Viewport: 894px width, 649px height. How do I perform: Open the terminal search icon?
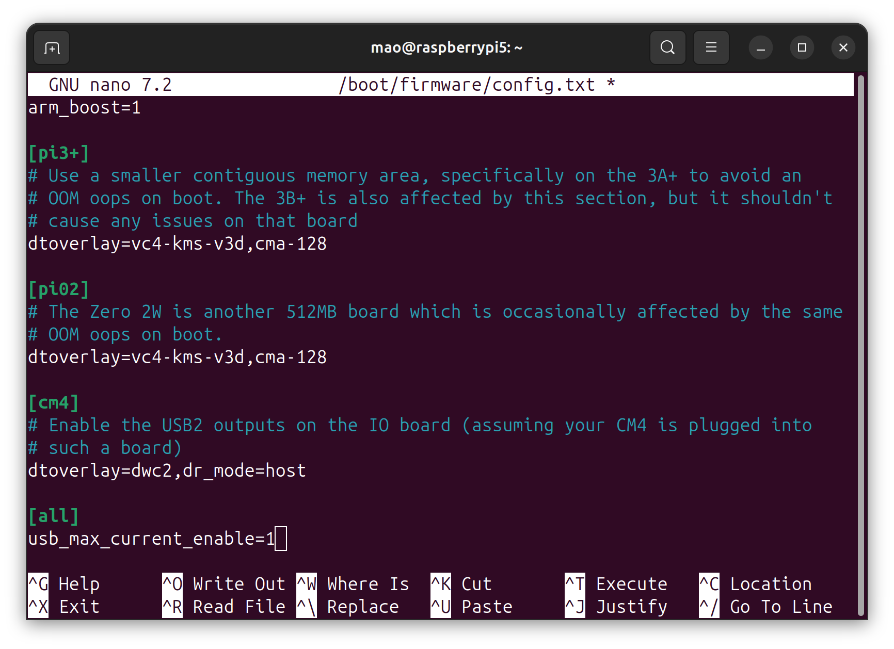coord(667,48)
